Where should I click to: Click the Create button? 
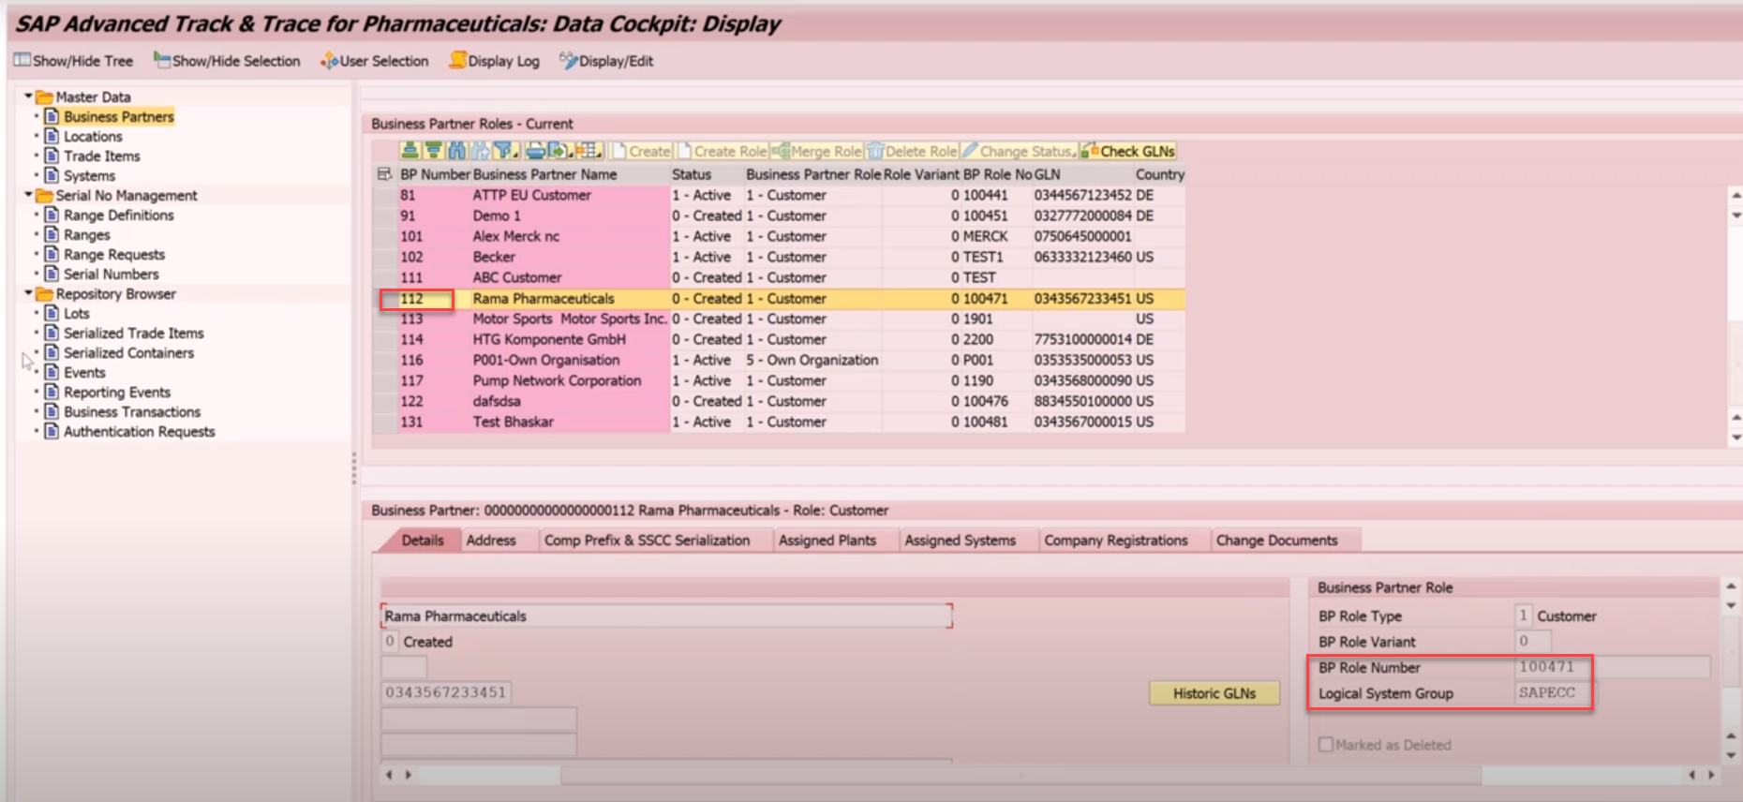click(641, 151)
